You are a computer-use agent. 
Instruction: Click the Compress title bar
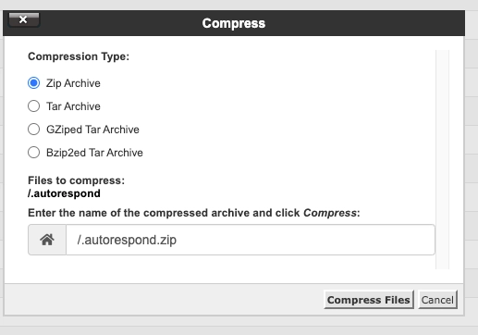point(234,23)
